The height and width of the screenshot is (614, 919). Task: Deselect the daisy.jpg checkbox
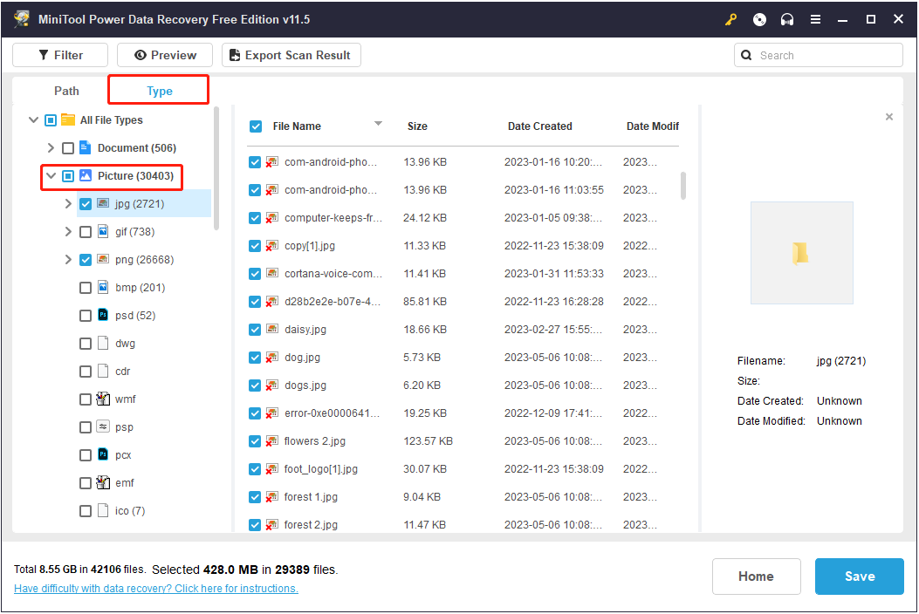[x=255, y=329]
